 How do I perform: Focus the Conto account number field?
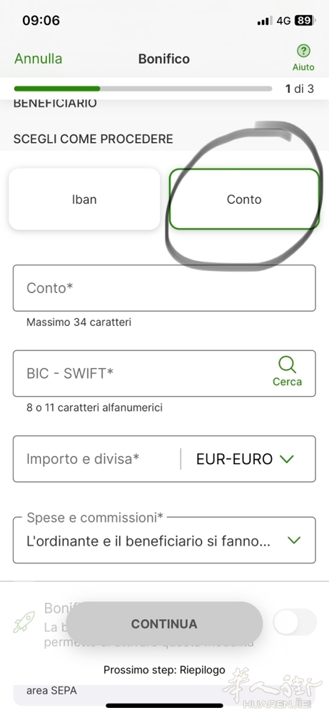pyautogui.click(x=164, y=288)
